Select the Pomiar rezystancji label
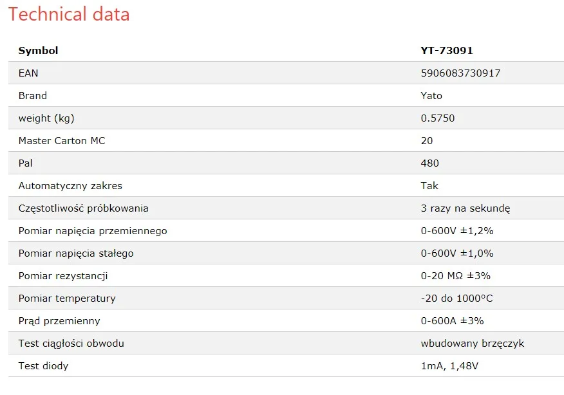564x395 pixels. pyautogui.click(x=63, y=276)
